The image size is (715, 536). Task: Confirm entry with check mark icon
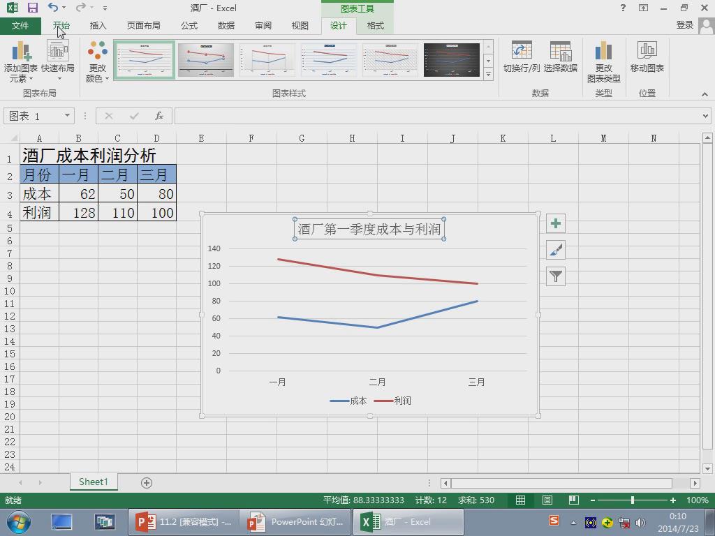point(133,117)
